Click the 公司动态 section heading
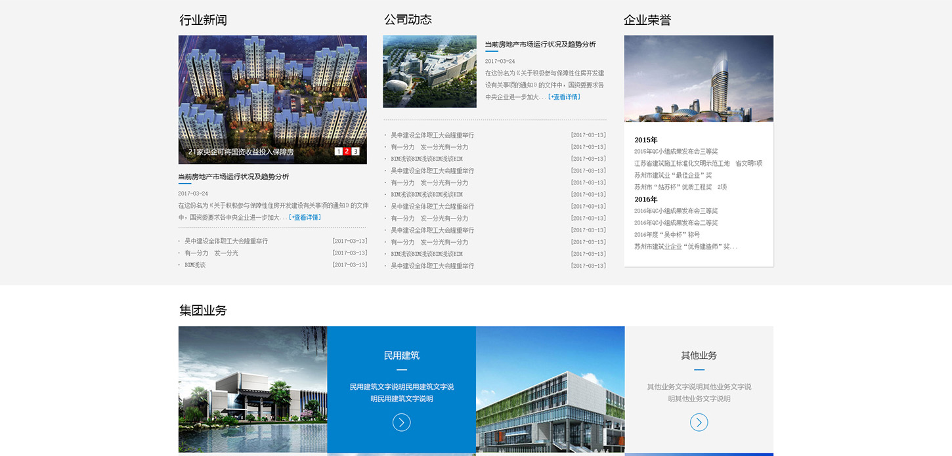 (x=408, y=20)
